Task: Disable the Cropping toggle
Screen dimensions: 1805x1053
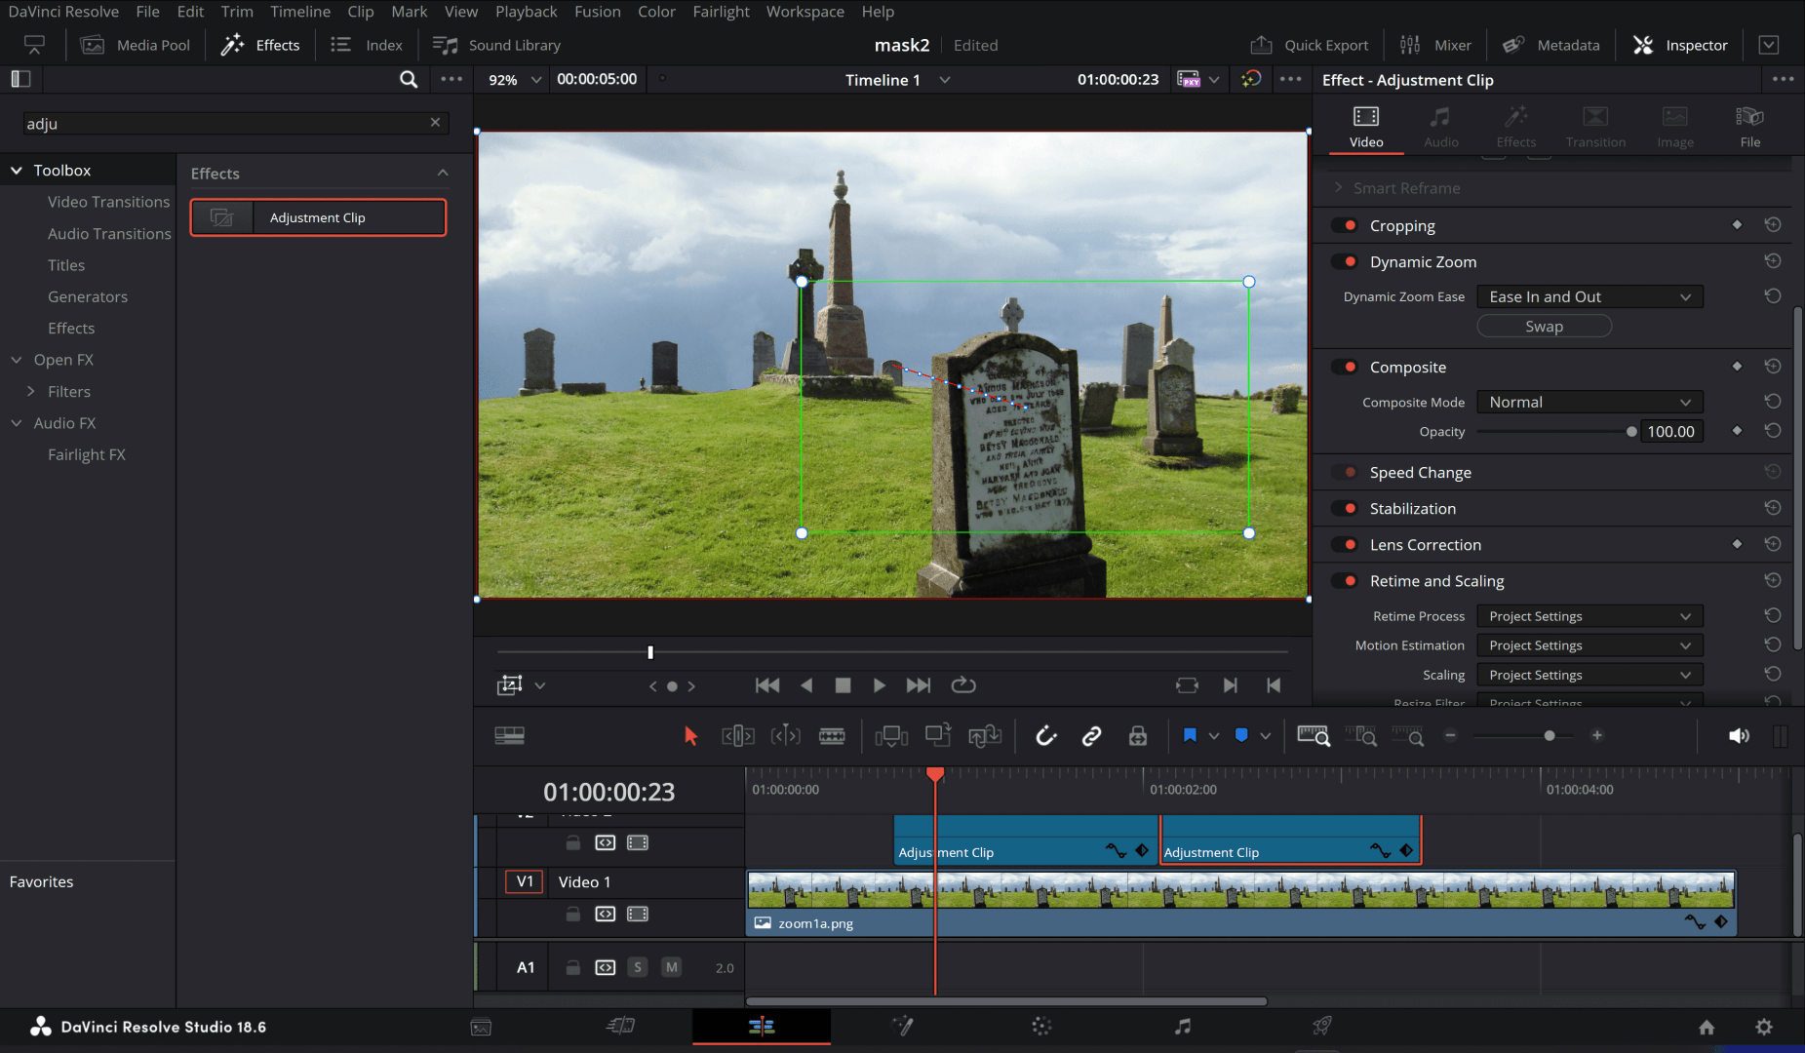Action: pyautogui.click(x=1346, y=225)
